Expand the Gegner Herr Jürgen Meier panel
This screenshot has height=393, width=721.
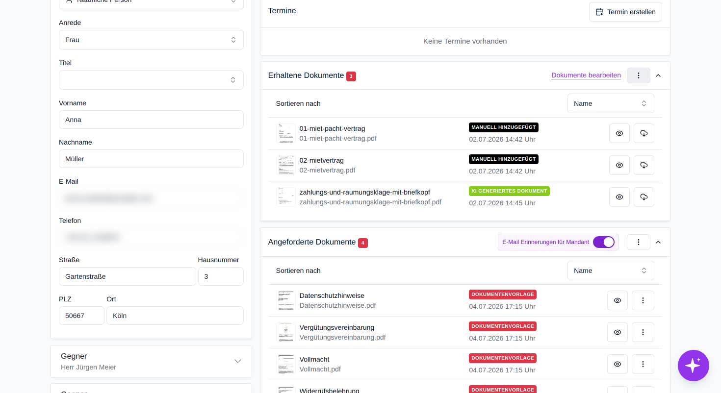[151, 361]
